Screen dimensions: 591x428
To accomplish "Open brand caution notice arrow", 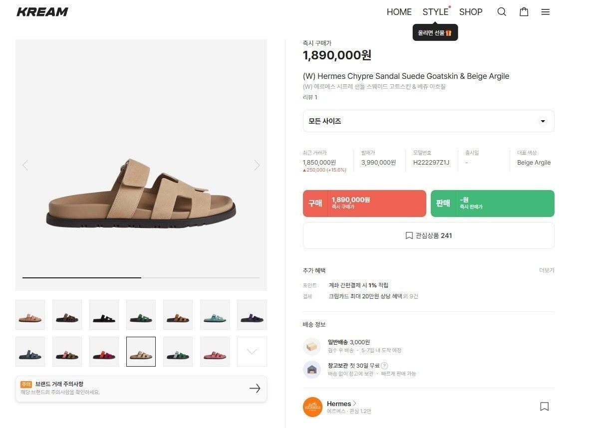I will click(255, 389).
